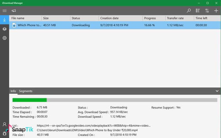Click the Resume Support Yes value
The height and width of the screenshot is (138, 221).
[178, 107]
